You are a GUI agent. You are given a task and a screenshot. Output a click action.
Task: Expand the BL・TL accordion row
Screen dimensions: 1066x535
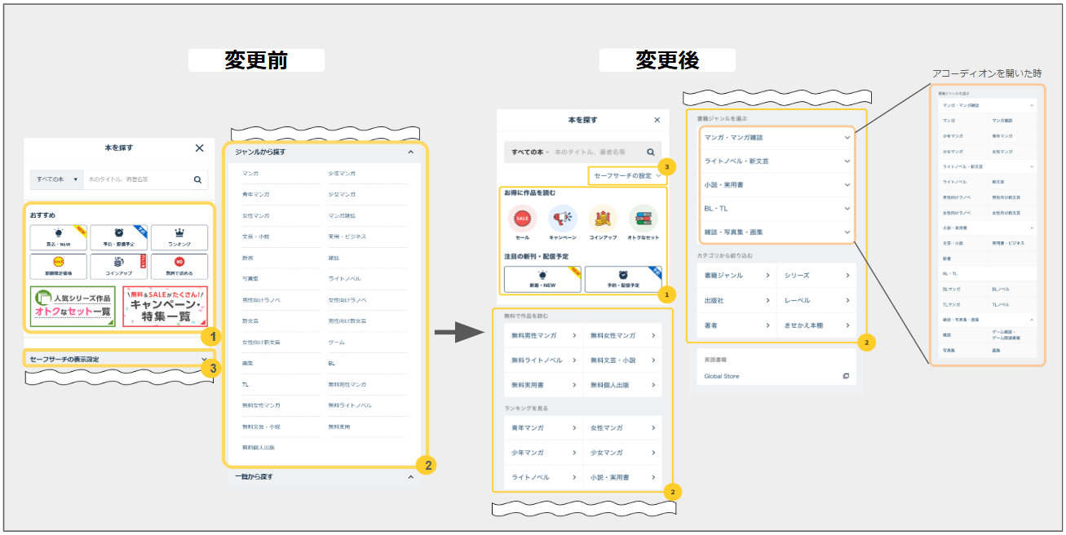tap(776, 209)
